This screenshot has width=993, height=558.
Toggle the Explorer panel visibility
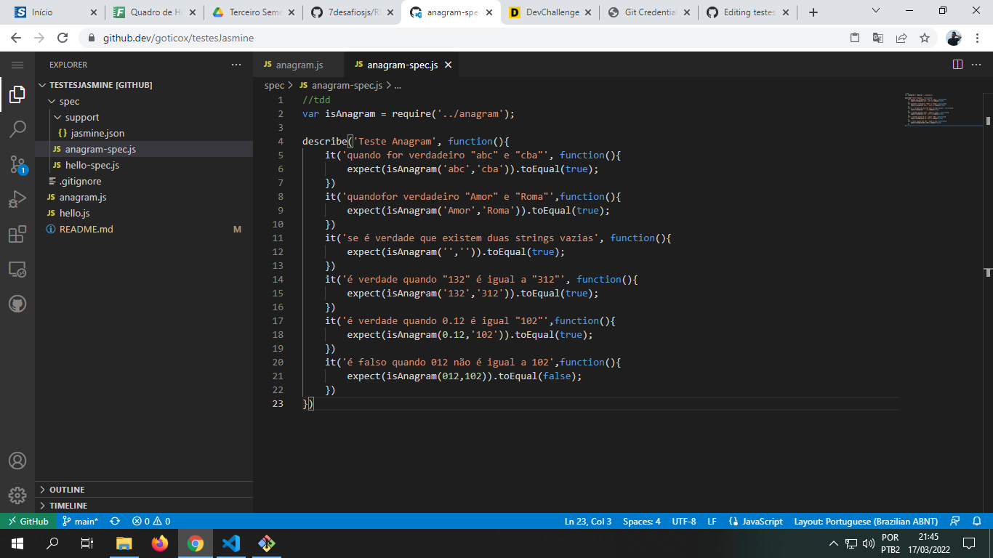point(17,94)
